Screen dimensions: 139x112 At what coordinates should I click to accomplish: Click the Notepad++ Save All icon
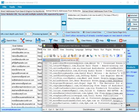pos(54,56)
